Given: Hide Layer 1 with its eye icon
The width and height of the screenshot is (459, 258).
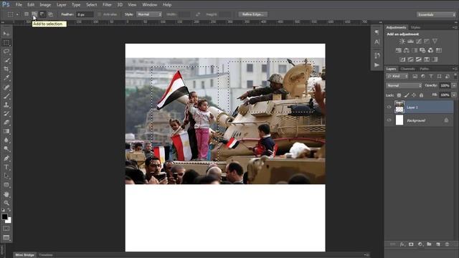Looking at the screenshot, I should [x=389, y=107].
